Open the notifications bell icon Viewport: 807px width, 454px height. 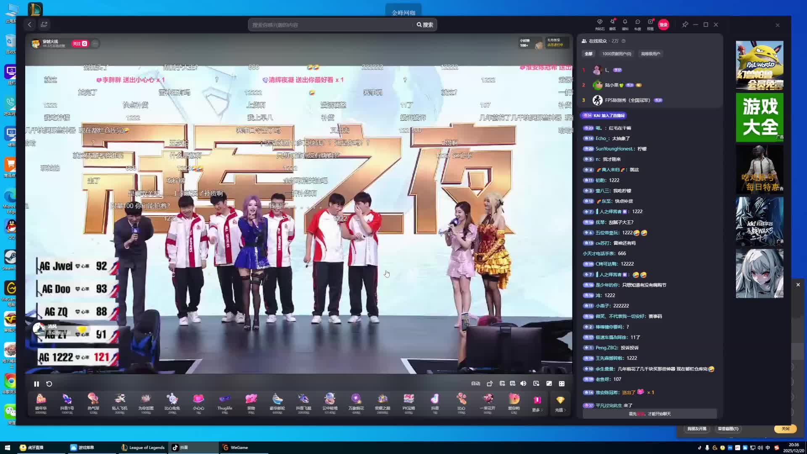(x=625, y=22)
